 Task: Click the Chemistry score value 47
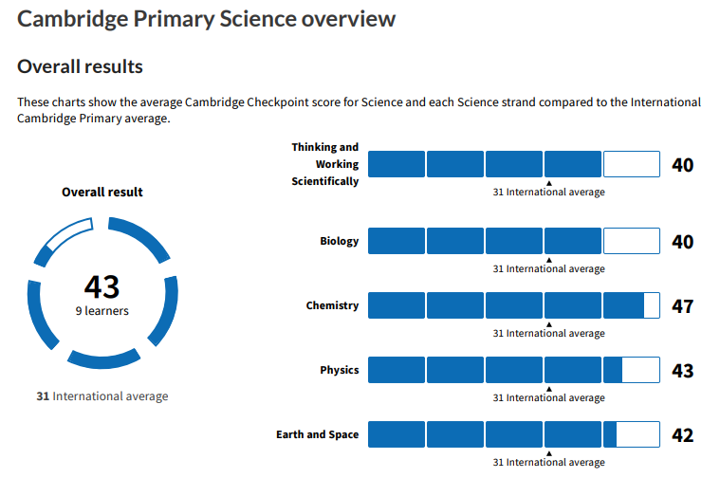click(682, 306)
